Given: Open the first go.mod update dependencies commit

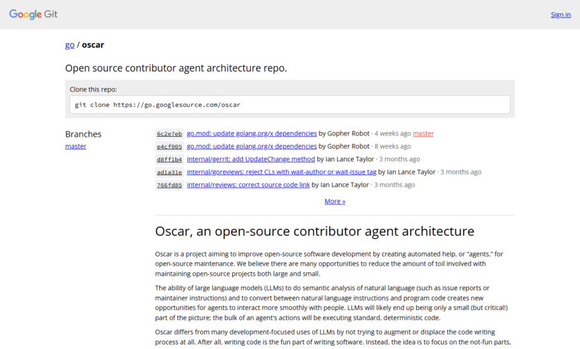Looking at the screenshot, I should point(251,134).
